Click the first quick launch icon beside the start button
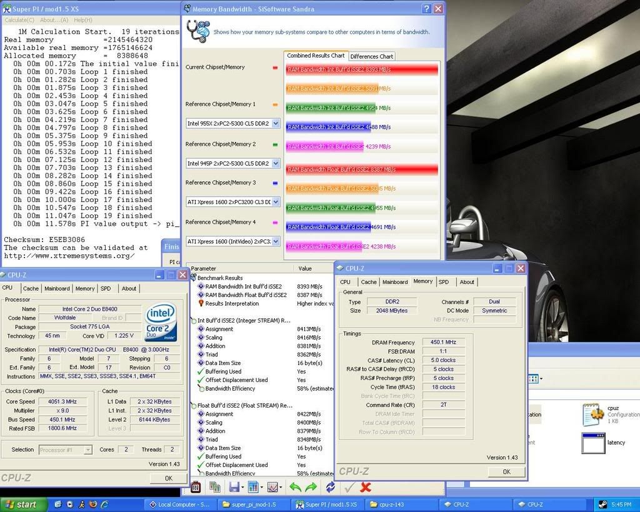Viewport: 640px width, 512px height. (58, 504)
